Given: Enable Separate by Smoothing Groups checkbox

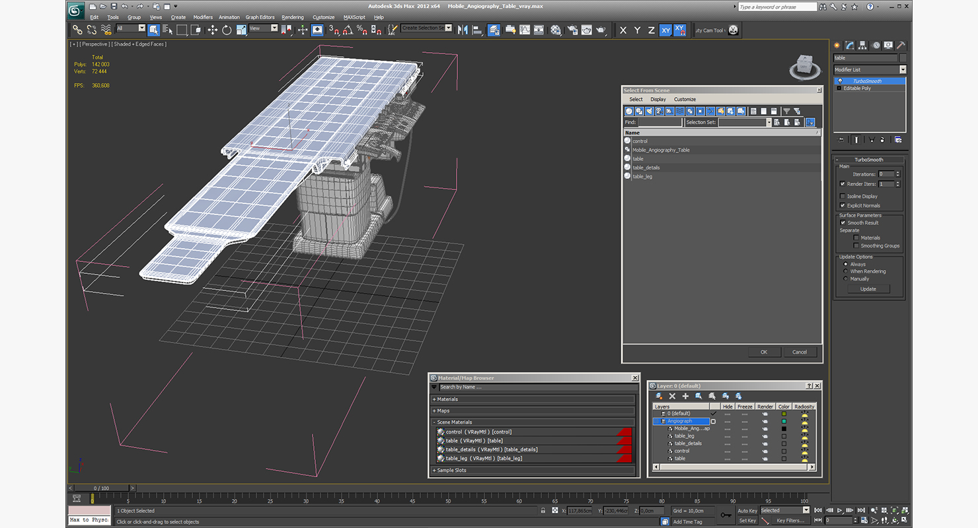Looking at the screenshot, I should pyautogui.click(x=856, y=246).
